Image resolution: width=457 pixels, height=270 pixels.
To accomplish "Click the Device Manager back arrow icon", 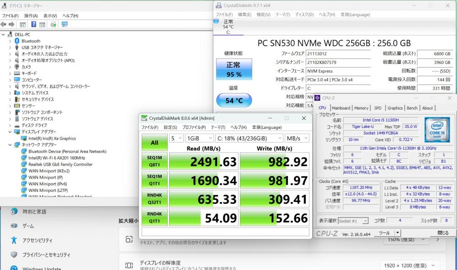I will coord(4,24).
